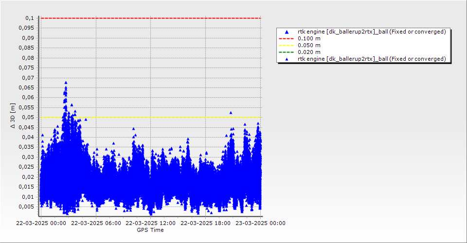Click the "Δ 3D [m]" vertical axis title
Screen dimensions: 467x243
13,116
